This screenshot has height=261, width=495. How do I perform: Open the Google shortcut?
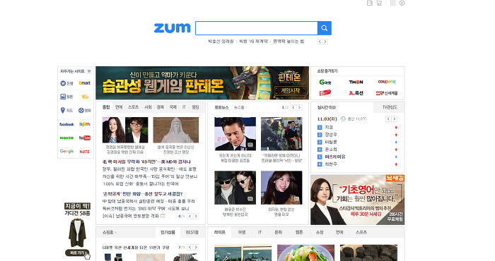[x=66, y=151]
